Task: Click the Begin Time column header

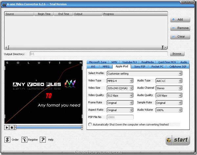Action: pos(44,14)
